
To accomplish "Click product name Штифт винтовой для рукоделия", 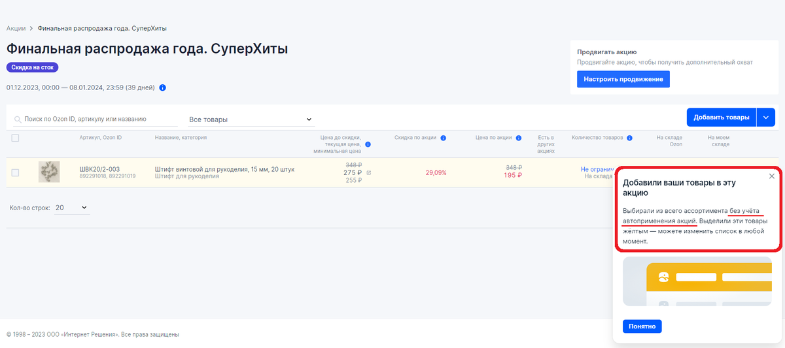I will pos(224,169).
